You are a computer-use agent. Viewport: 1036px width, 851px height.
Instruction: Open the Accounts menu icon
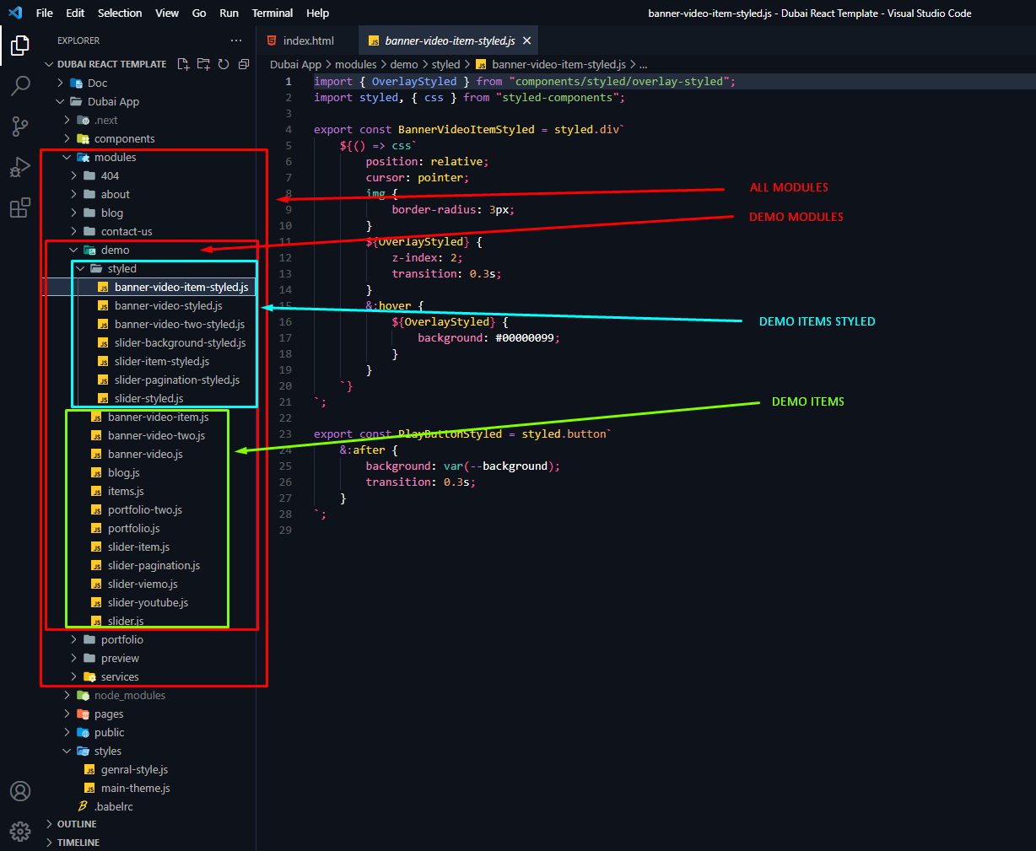pyautogui.click(x=20, y=791)
